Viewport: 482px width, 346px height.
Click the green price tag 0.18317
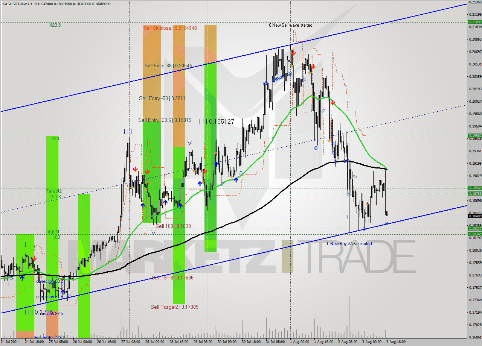coord(474,228)
